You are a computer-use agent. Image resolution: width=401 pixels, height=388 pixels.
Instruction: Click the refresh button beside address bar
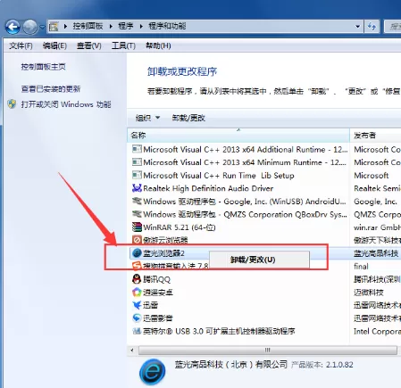click(x=372, y=27)
